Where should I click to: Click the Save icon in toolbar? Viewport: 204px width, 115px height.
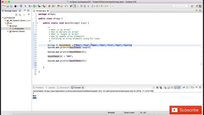[x=8, y=6]
